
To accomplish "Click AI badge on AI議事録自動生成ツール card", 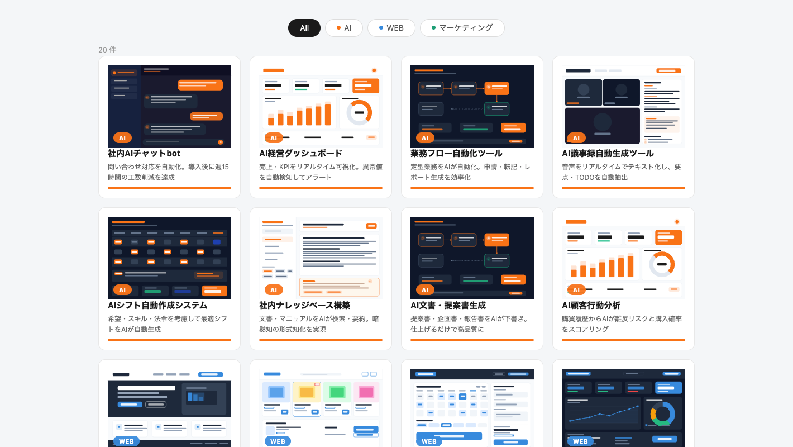I will (x=576, y=138).
